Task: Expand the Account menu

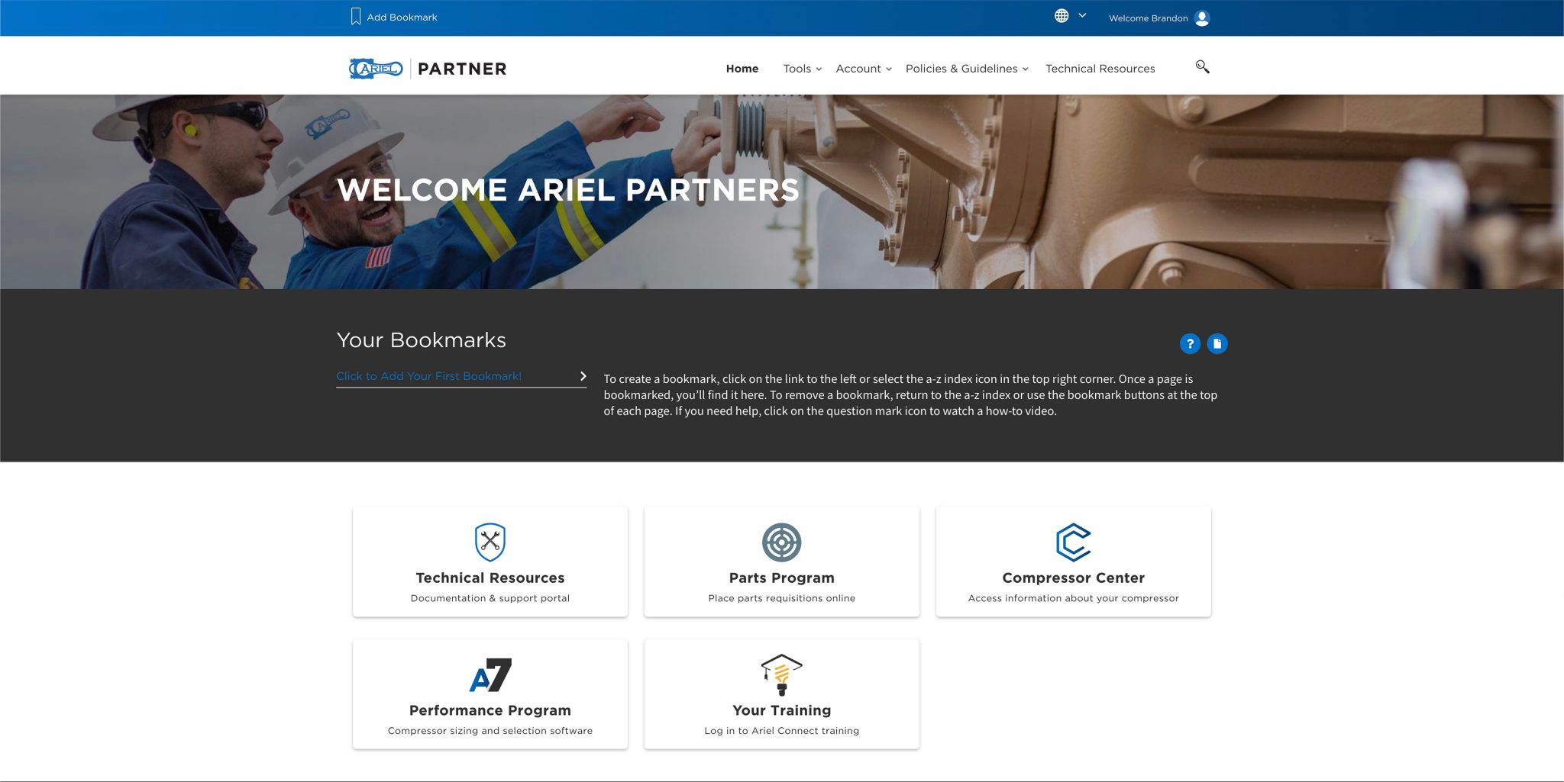Action: (x=864, y=69)
